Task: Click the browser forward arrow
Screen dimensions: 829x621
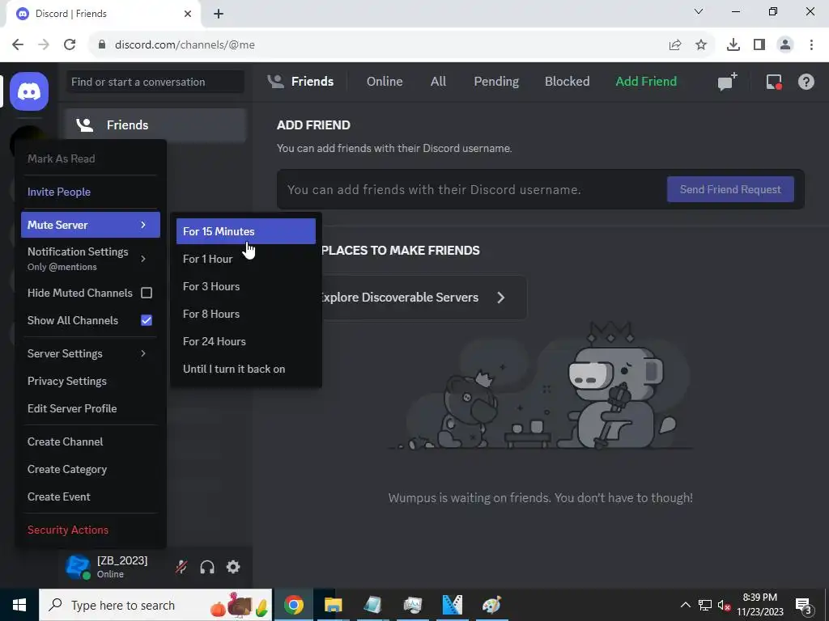Action: tap(44, 44)
